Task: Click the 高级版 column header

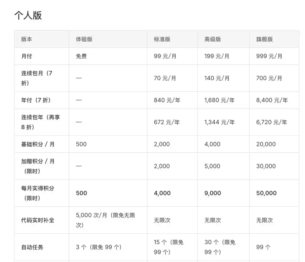Action: click(213, 39)
